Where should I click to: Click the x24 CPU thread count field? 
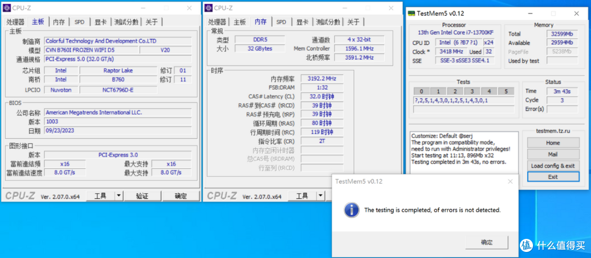pyautogui.click(x=489, y=43)
